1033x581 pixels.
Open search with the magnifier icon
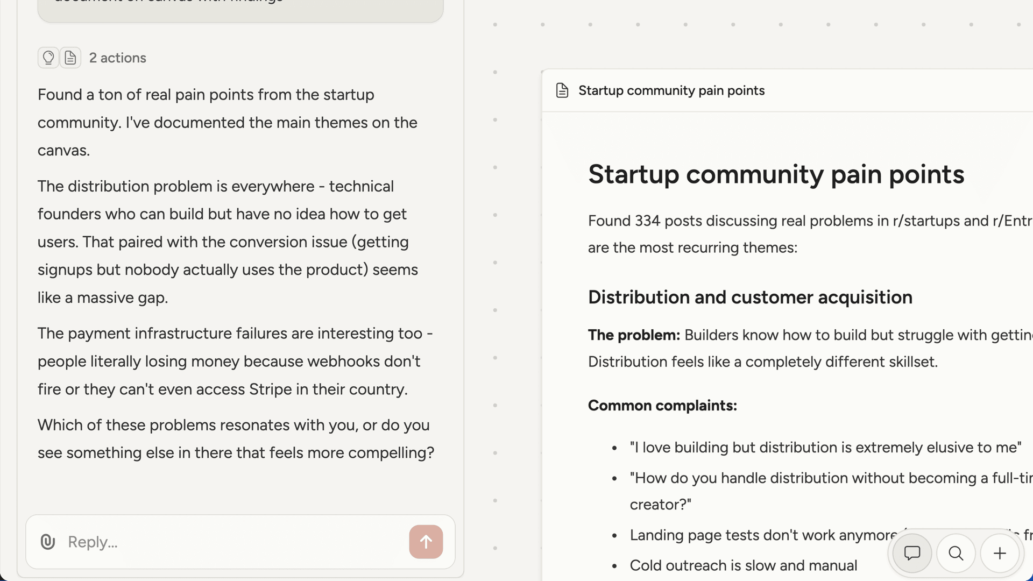click(956, 553)
